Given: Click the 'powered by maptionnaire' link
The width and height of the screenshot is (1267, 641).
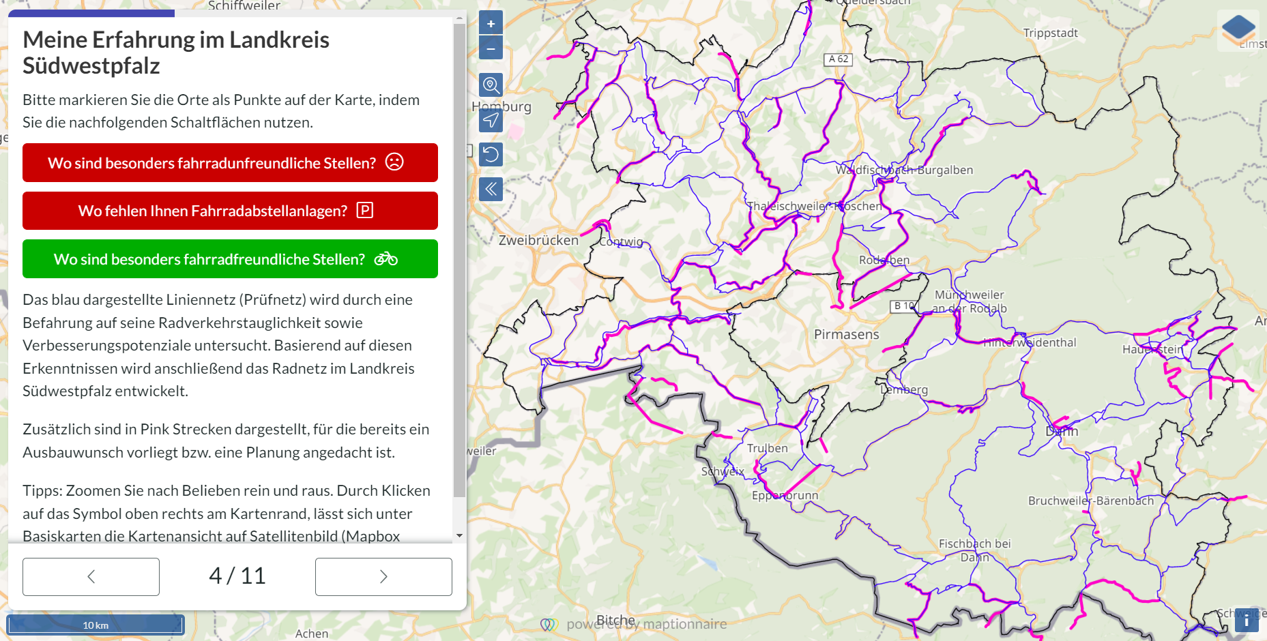Looking at the screenshot, I should [x=645, y=624].
